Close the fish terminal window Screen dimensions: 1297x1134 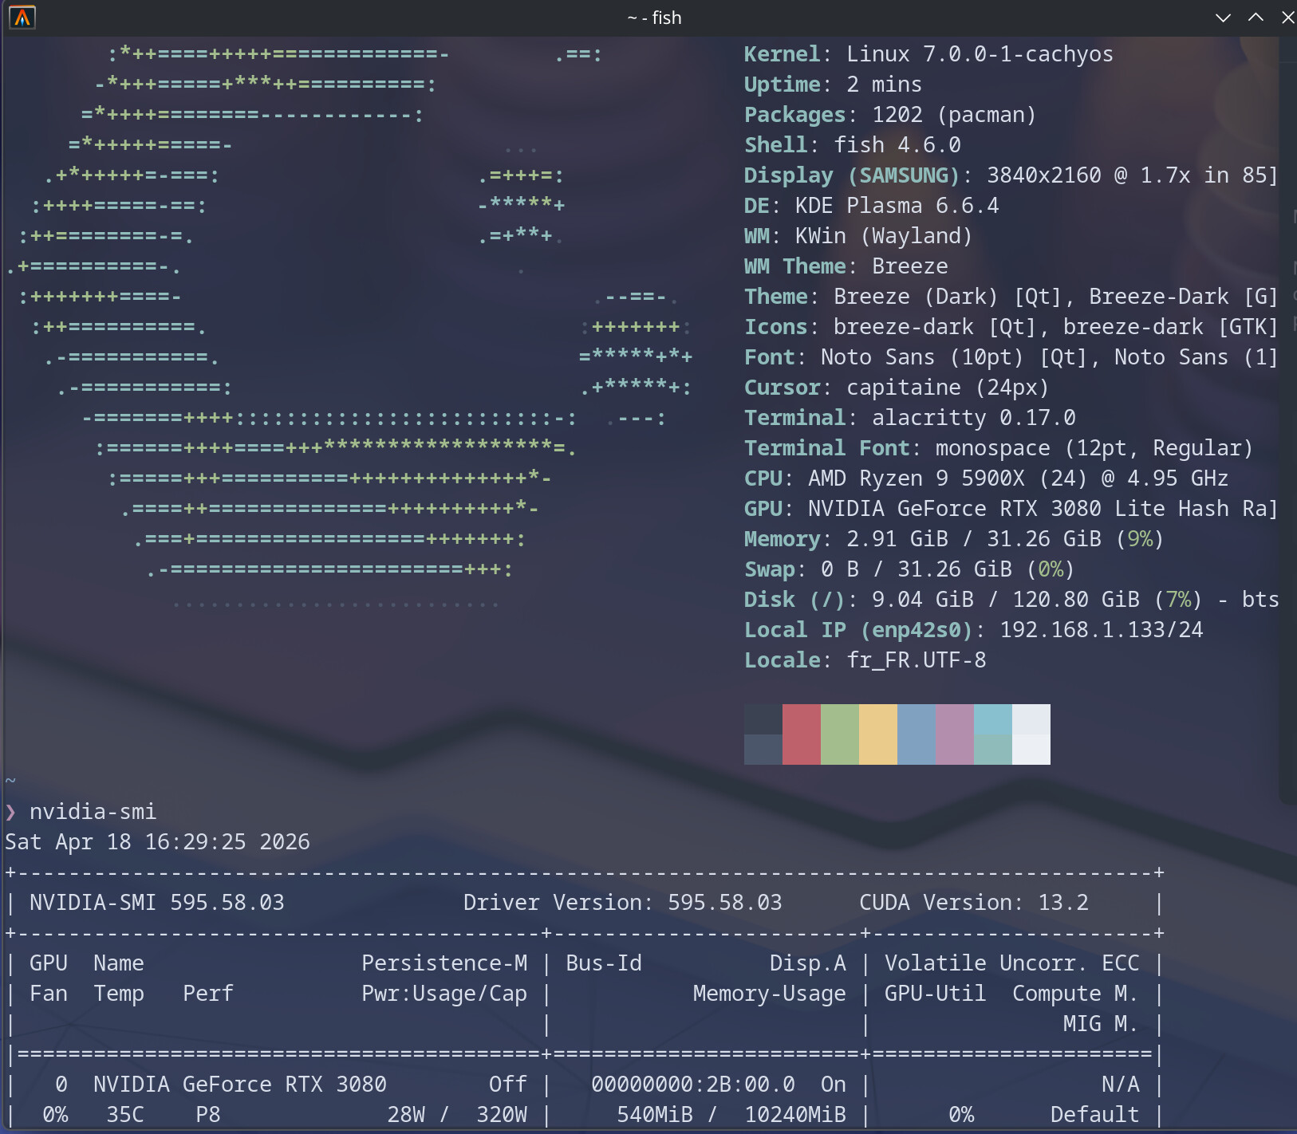1287,18
